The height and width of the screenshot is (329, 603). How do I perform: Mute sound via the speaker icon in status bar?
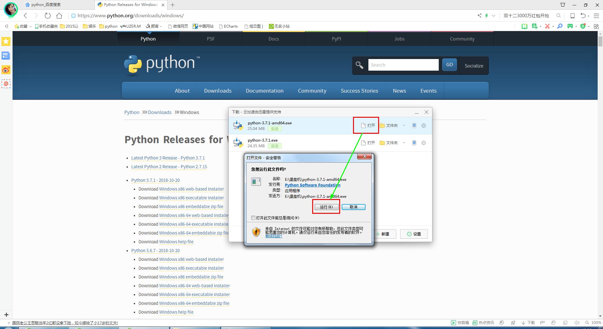[x=577, y=323]
